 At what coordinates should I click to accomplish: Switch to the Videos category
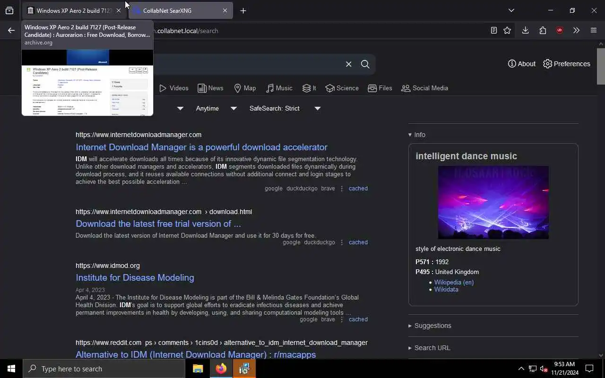coord(174,88)
